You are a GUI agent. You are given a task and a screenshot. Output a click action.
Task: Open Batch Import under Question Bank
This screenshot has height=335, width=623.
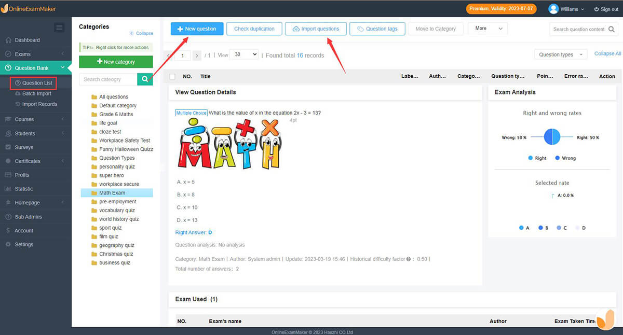(36, 93)
